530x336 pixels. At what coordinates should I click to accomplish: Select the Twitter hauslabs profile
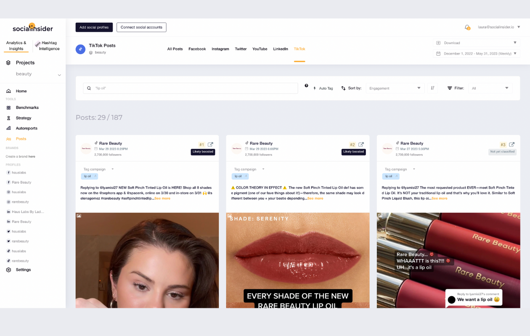[x=16, y=231]
